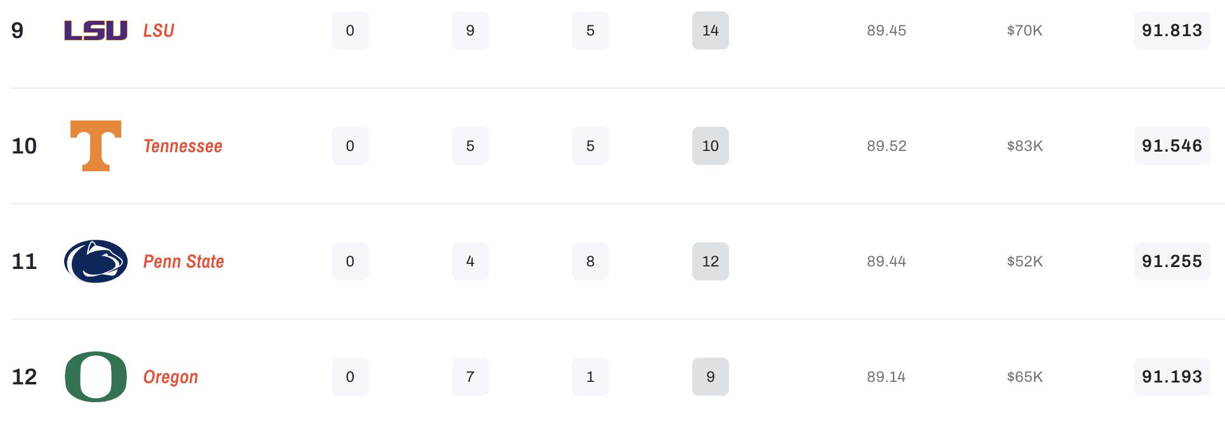Click Tennessee's $83K NIL value
The width and height of the screenshot is (1225, 425).
pos(1025,146)
